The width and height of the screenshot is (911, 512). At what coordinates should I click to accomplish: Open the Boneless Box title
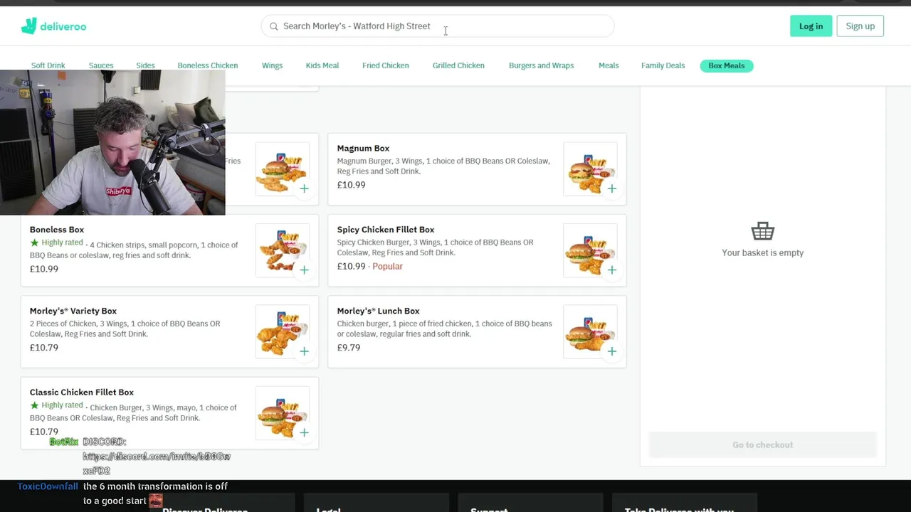(x=57, y=230)
